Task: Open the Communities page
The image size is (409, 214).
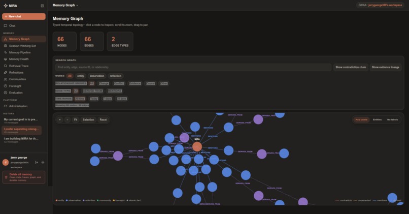Action: pos(24,79)
